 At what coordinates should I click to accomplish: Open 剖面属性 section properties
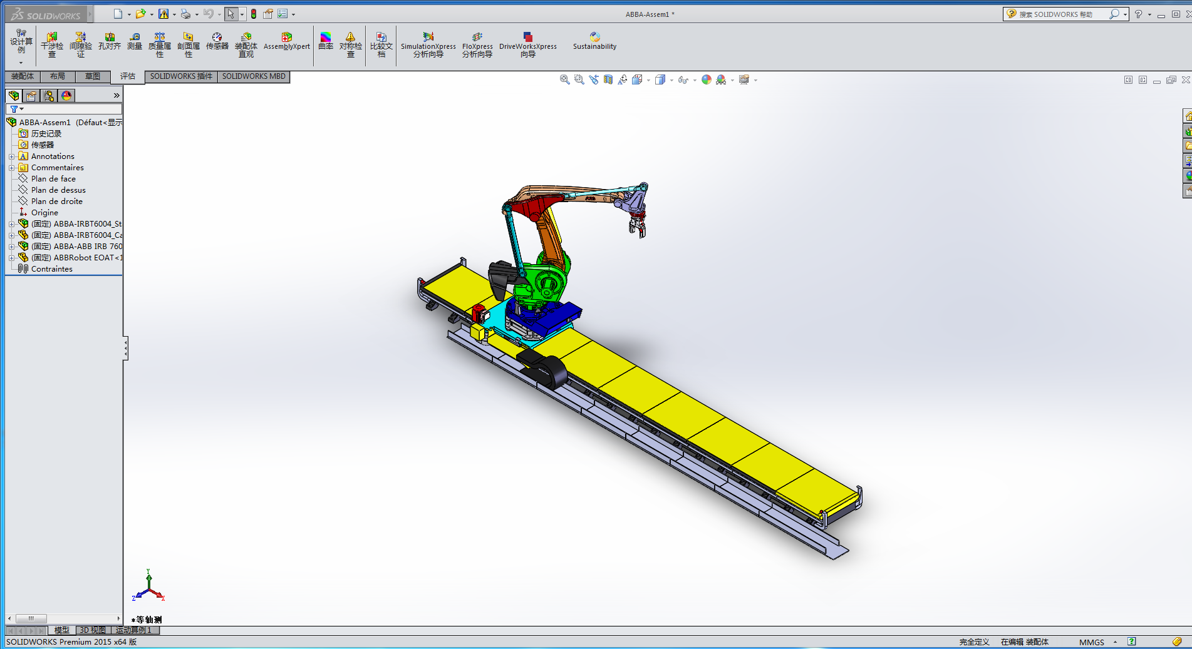pos(189,45)
